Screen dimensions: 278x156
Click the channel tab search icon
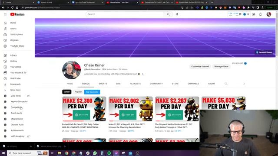[x=226, y=84]
